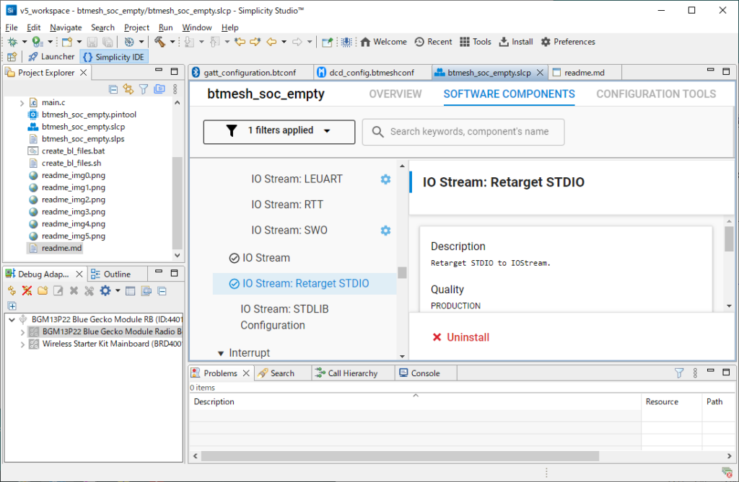The image size is (739, 482).
Task: Click the component search keywords field
Action: (469, 132)
